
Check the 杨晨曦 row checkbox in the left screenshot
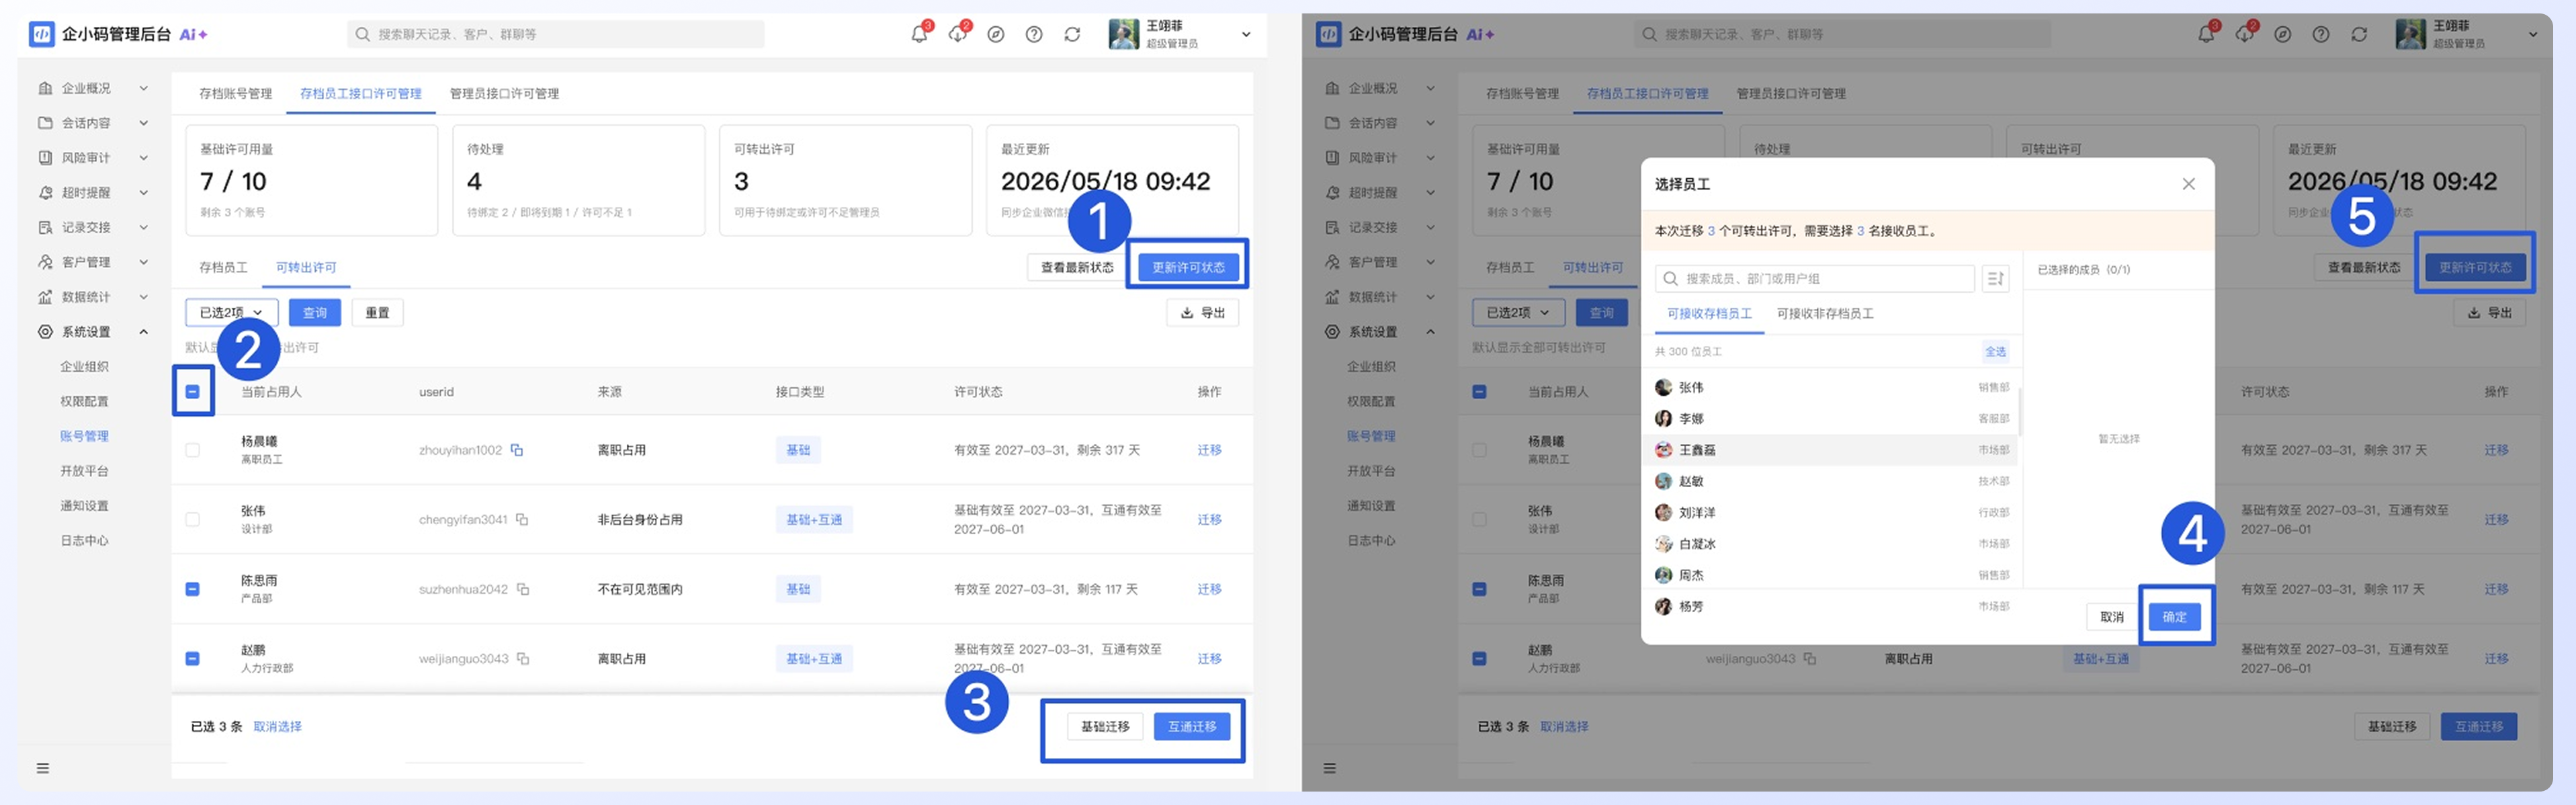[x=193, y=450]
